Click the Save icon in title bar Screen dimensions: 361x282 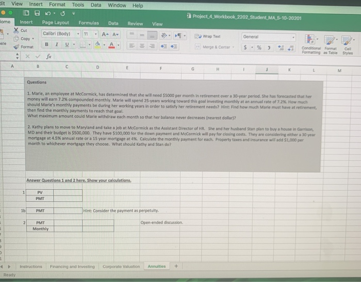[x=37, y=13]
